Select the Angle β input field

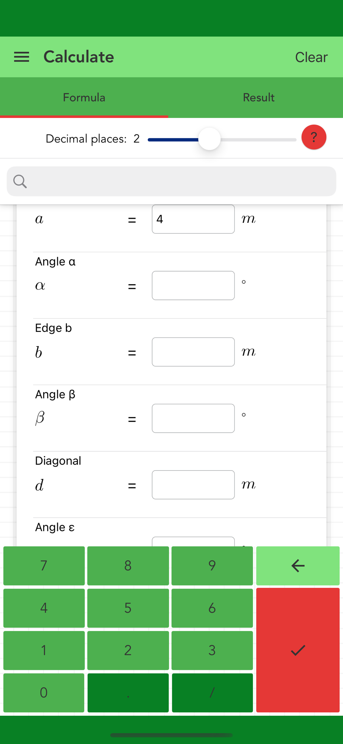[x=193, y=418]
